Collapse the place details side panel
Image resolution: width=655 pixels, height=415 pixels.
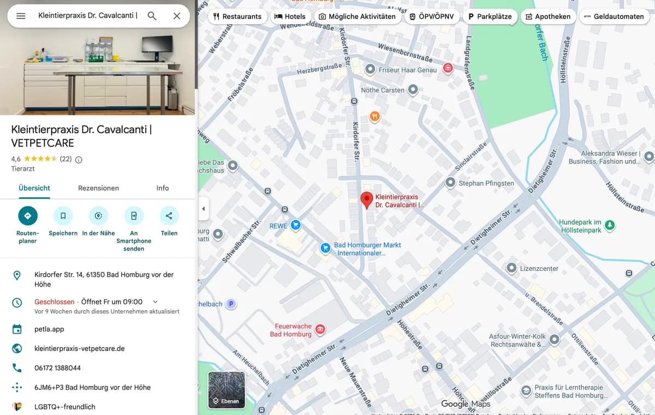pyautogui.click(x=203, y=209)
